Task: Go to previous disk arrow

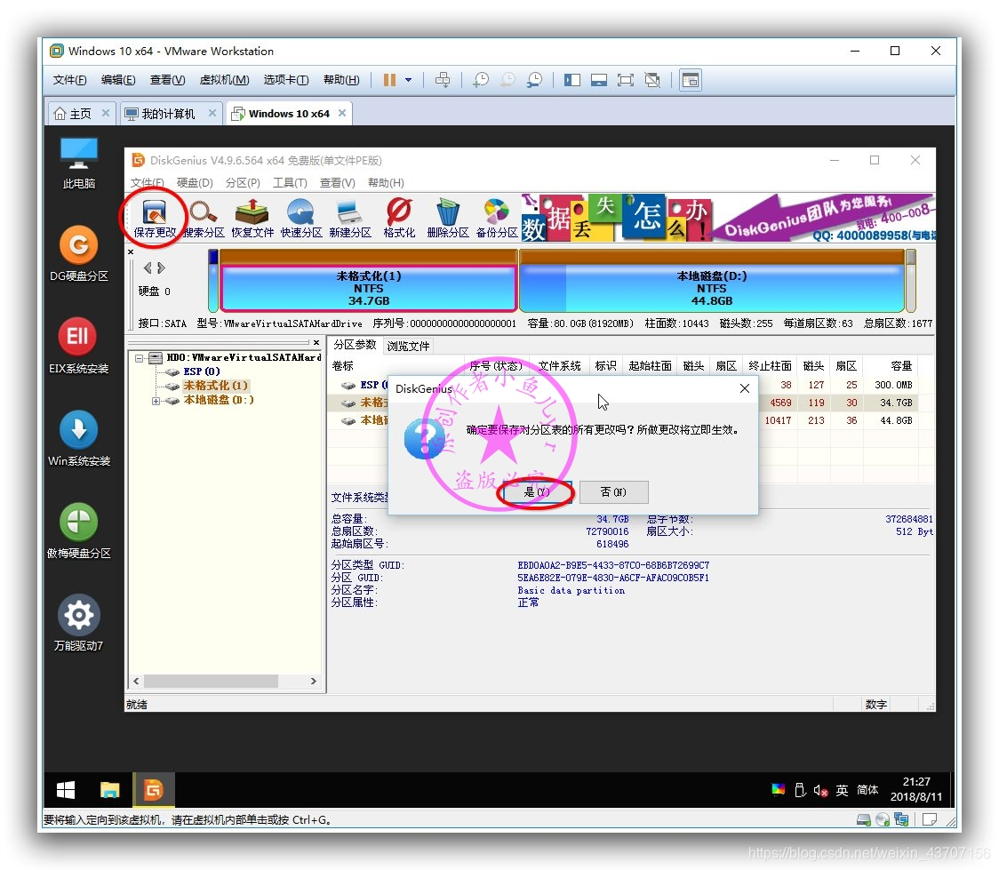Action: (148, 267)
